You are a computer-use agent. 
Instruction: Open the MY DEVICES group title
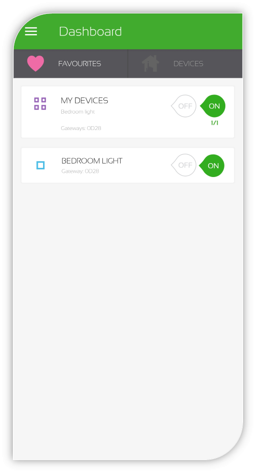[x=84, y=100]
